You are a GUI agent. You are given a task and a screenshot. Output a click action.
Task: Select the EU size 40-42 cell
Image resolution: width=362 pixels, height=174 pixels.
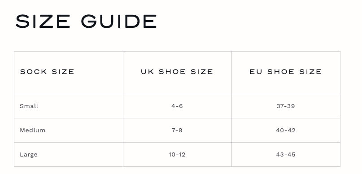286,130
